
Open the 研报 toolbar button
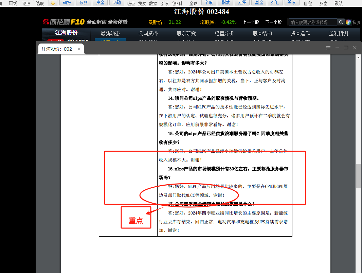pos(67,2)
